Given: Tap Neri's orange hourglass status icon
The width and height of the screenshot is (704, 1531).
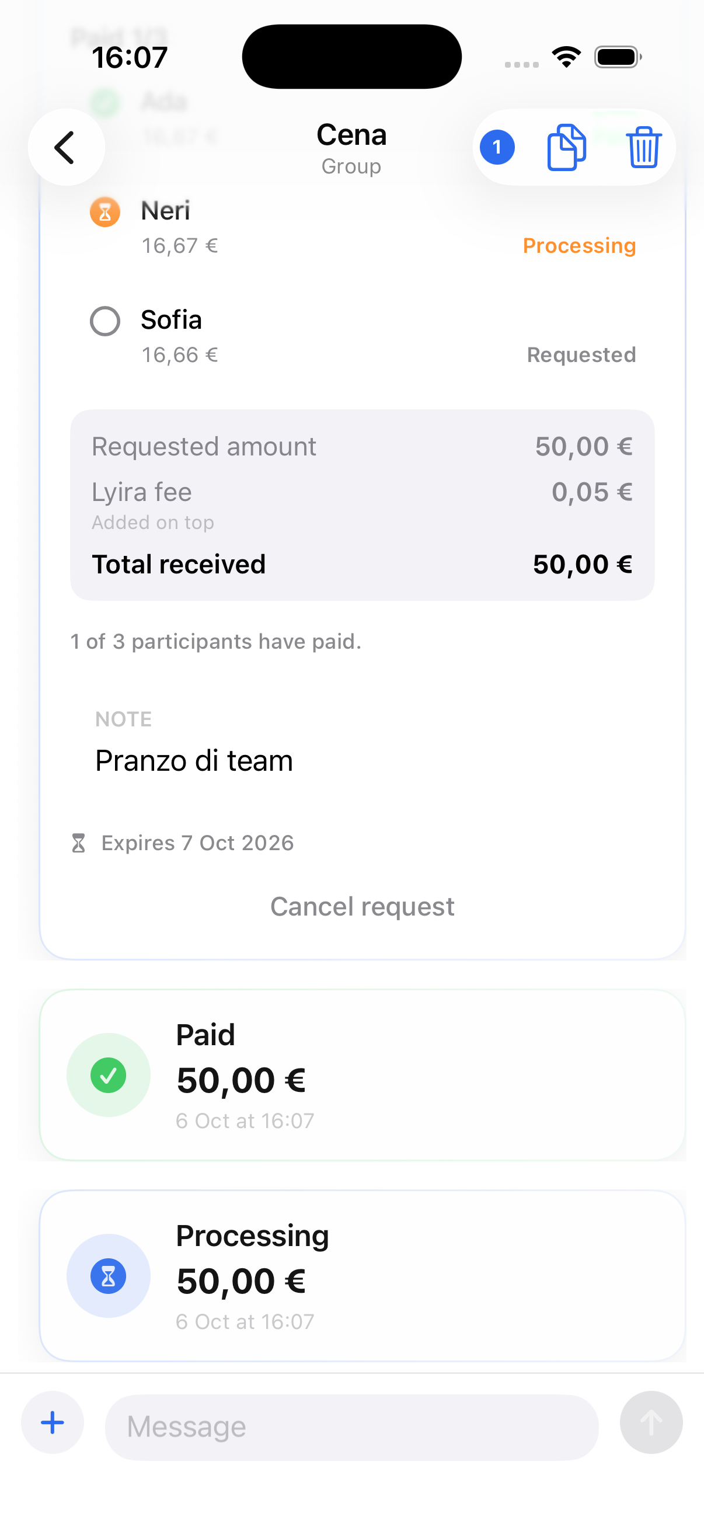Looking at the screenshot, I should pos(105,212).
